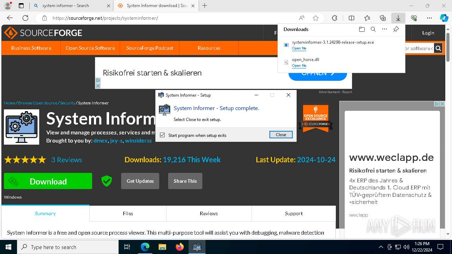This screenshot has width=452, height=254.
Task: Open Open Source Software menu
Action: (x=90, y=48)
